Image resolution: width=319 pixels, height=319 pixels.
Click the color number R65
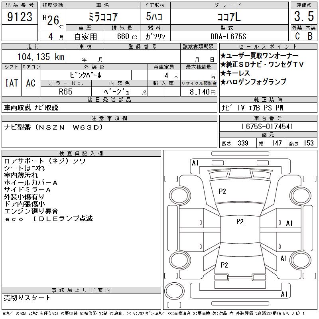coord(66,92)
